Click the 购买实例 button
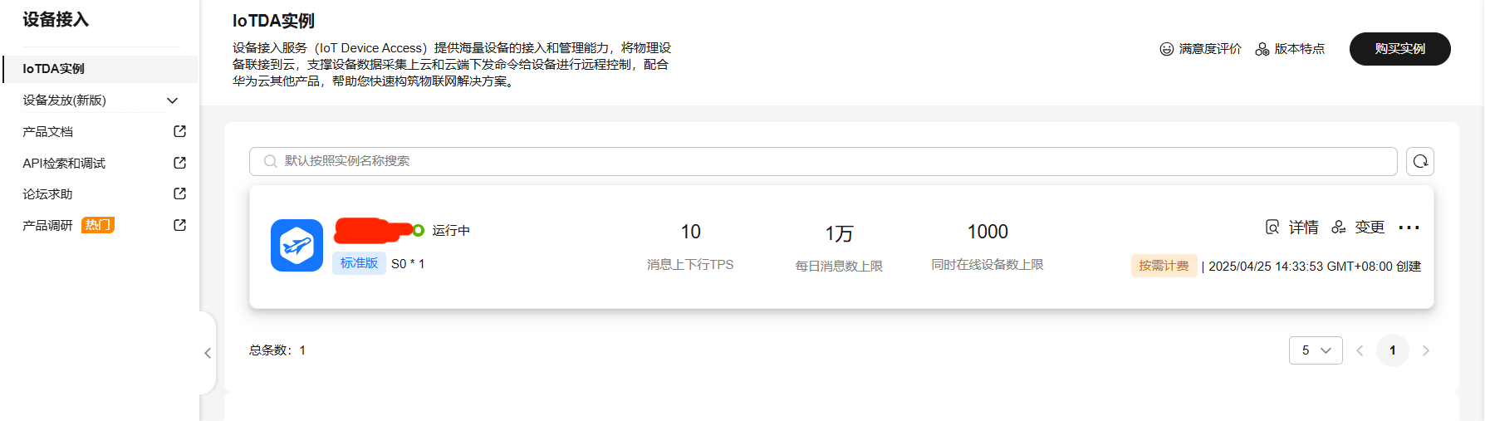This screenshot has height=421, width=1485. pos(1399,49)
